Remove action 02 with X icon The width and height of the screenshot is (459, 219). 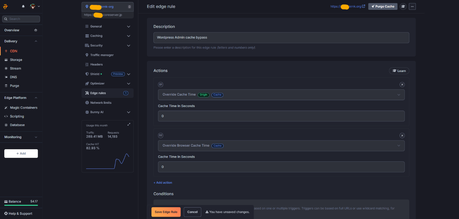(402, 136)
